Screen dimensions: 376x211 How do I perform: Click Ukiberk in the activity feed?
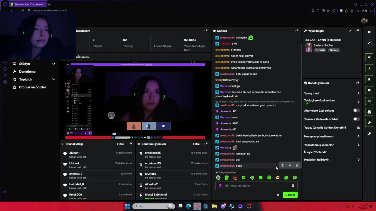pyautogui.click(x=74, y=163)
